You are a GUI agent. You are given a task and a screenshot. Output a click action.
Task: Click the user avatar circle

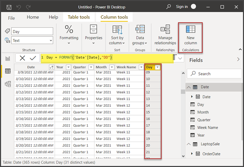pyautogui.click(x=193, y=6)
